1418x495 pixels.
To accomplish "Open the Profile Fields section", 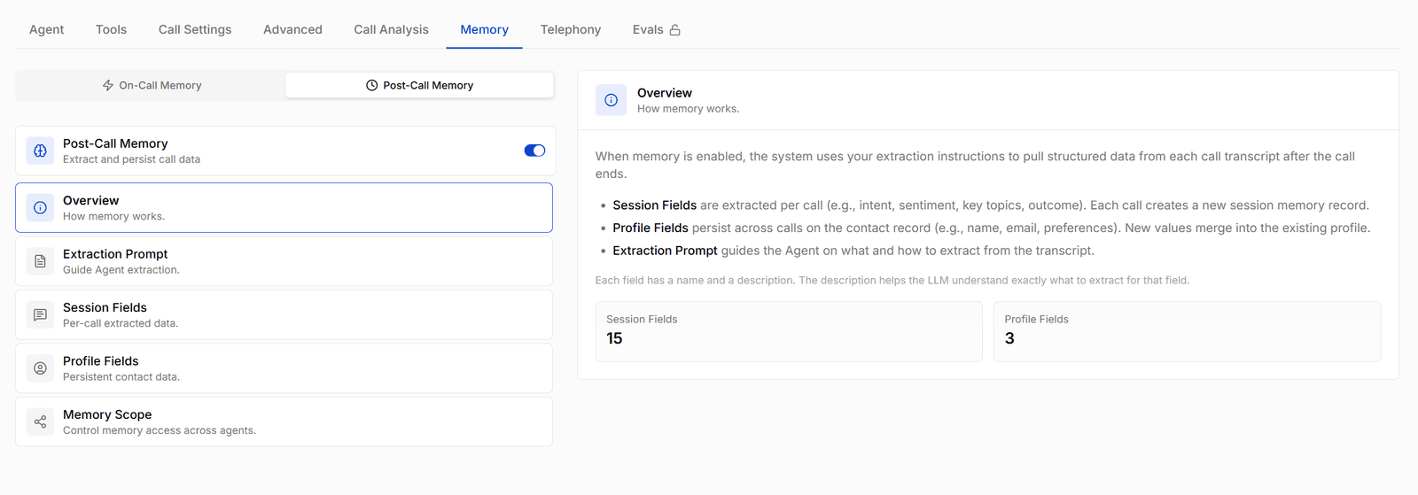I will click(x=284, y=368).
